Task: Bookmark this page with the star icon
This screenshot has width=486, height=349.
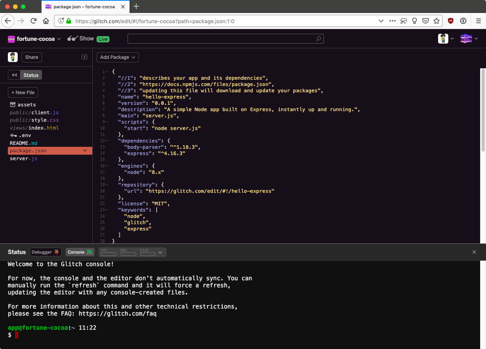Action: pyautogui.click(x=437, y=21)
